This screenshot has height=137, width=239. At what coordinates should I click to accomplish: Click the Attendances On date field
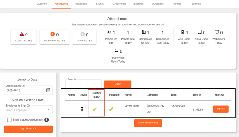coord(28,90)
